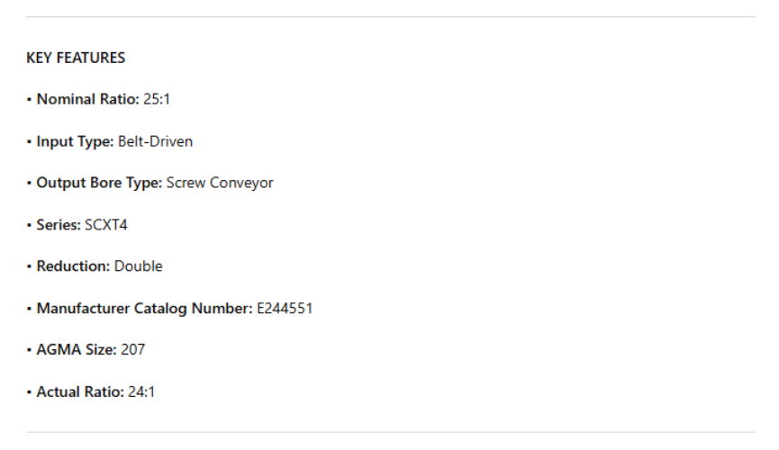Click the divider line above KEY FEATURES

pyautogui.click(x=389, y=17)
